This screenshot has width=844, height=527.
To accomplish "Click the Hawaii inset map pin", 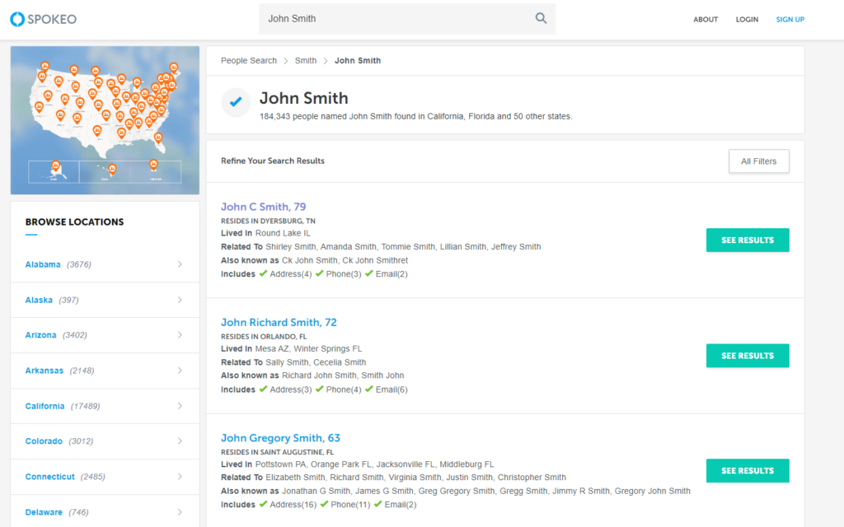I will [x=112, y=170].
